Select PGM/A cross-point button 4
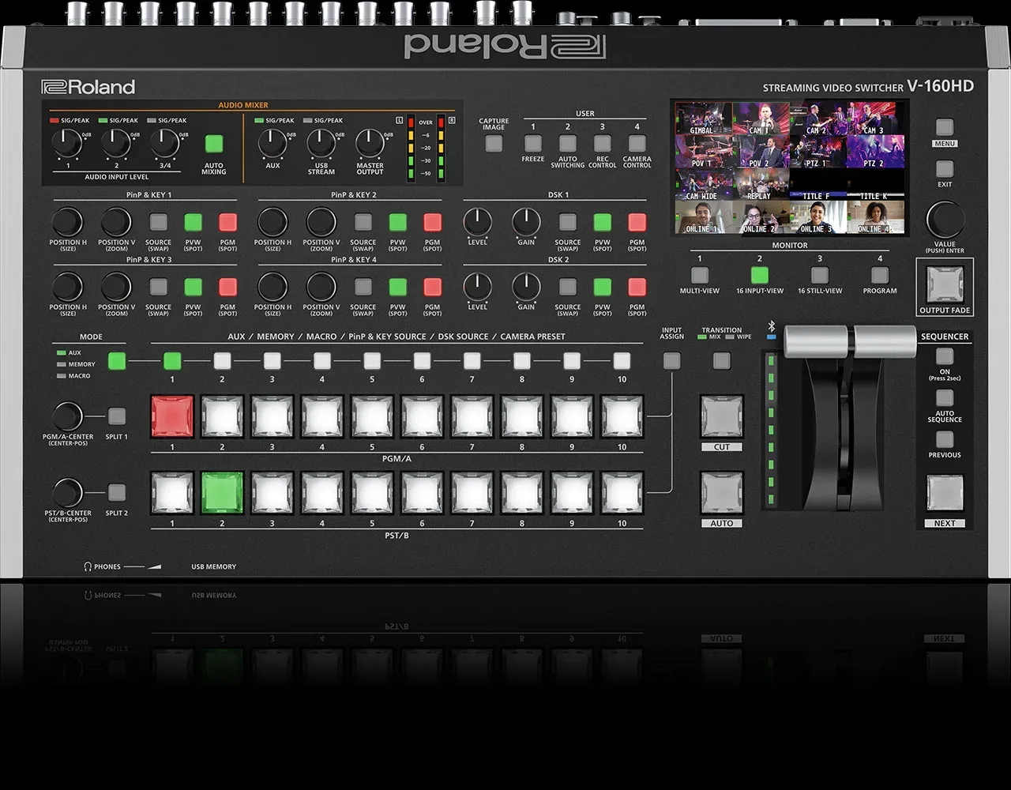1011x790 pixels. [322, 416]
